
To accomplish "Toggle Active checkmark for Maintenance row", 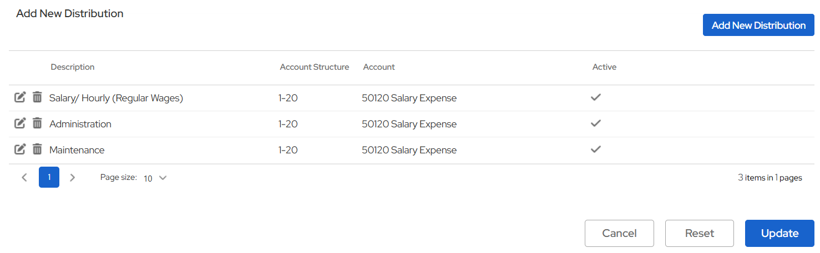I will 596,149.
